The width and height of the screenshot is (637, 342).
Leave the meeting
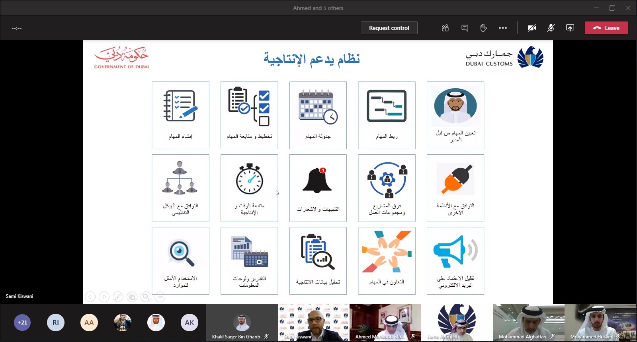click(x=606, y=28)
